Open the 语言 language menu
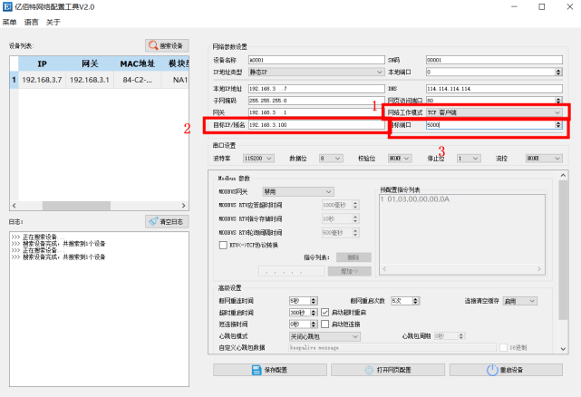The image size is (581, 397). 31,23
